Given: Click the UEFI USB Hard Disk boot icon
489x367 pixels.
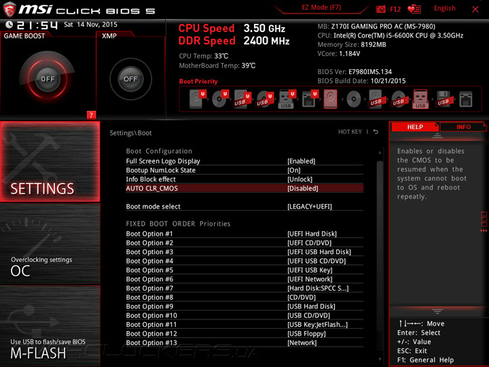Looking at the screenshot, I should tap(242, 99).
